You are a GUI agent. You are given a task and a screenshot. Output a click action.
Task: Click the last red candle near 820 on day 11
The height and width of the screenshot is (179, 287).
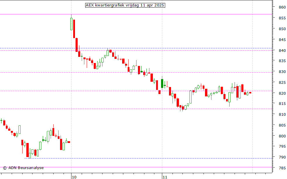click(x=250, y=93)
